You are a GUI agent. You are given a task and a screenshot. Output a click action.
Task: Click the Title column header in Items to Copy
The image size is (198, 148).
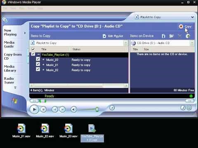pyautogui.click(x=44, y=49)
